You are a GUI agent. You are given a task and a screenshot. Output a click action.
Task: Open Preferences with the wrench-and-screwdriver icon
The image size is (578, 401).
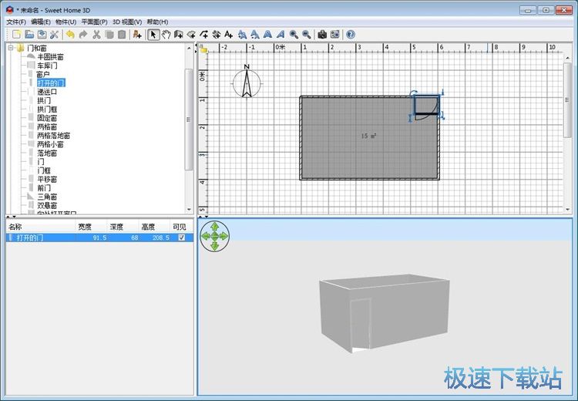click(x=54, y=35)
